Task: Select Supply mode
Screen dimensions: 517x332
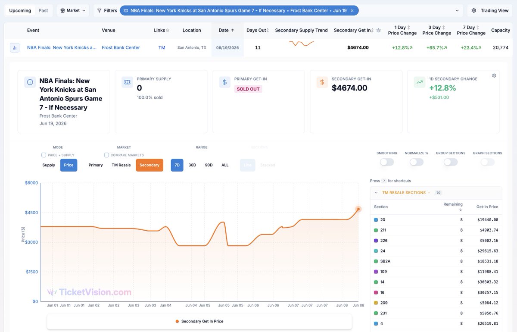Action: pyautogui.click(x=49, y=165)
